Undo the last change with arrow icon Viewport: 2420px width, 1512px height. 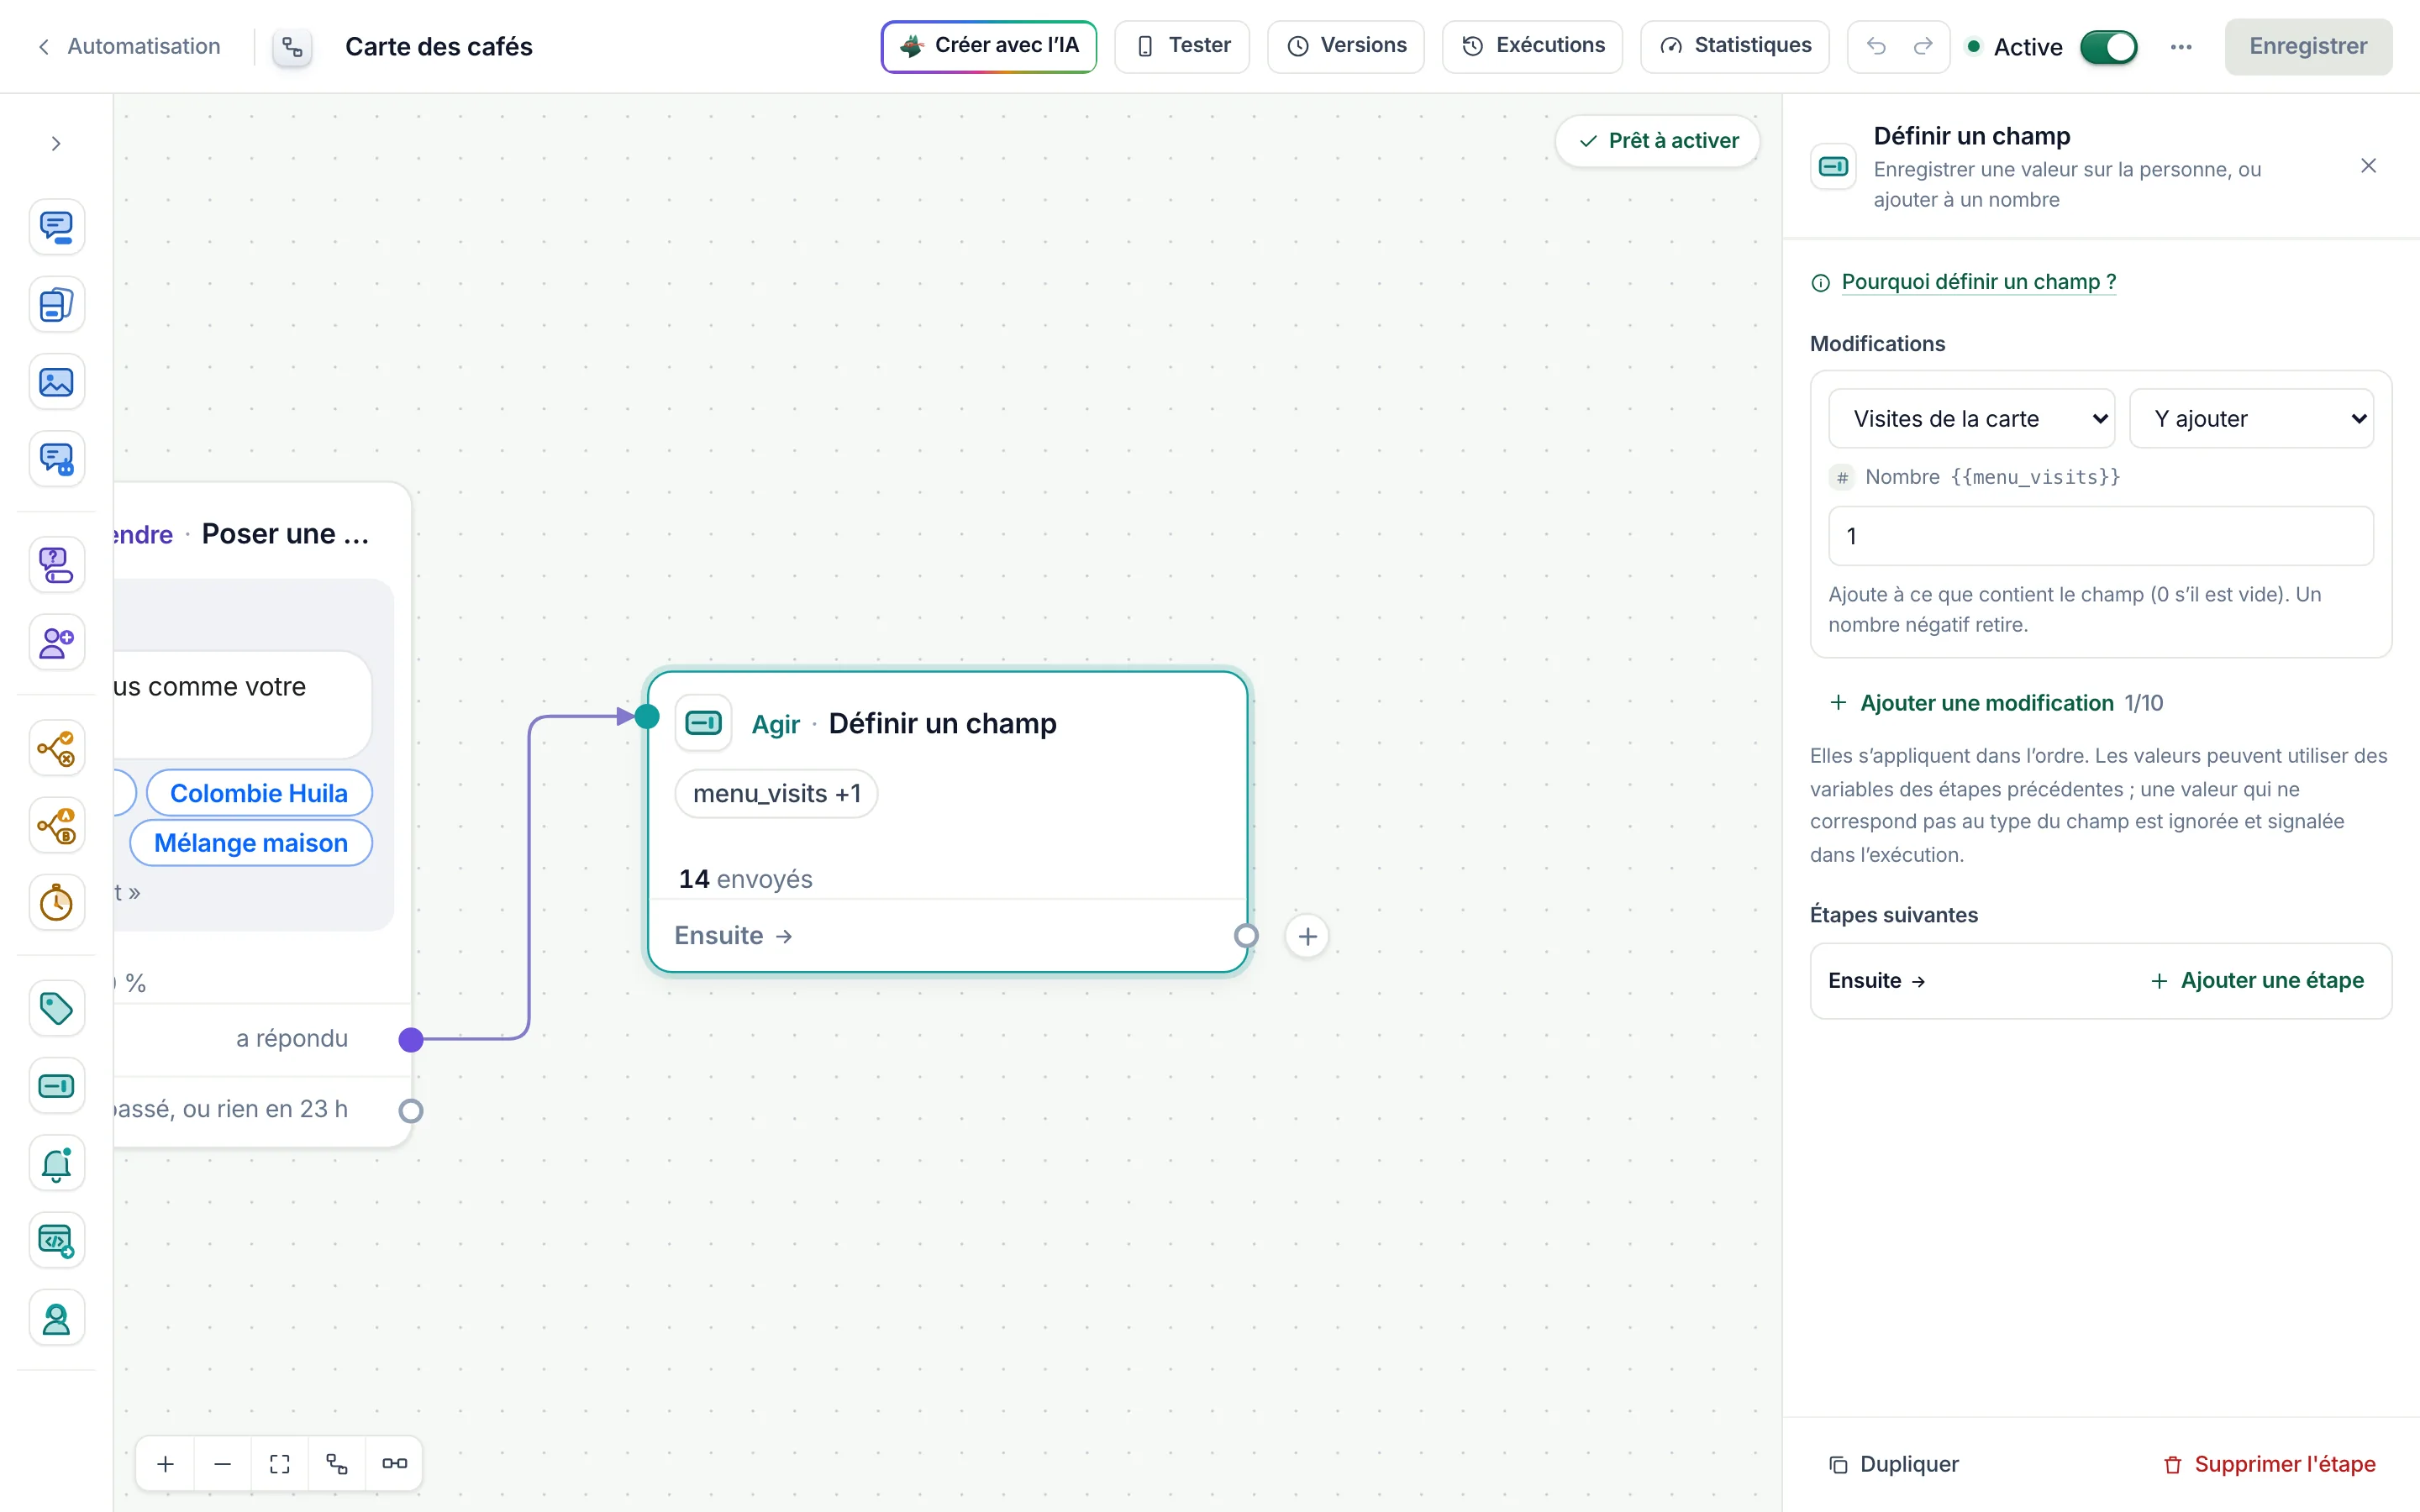point(1876,46)
